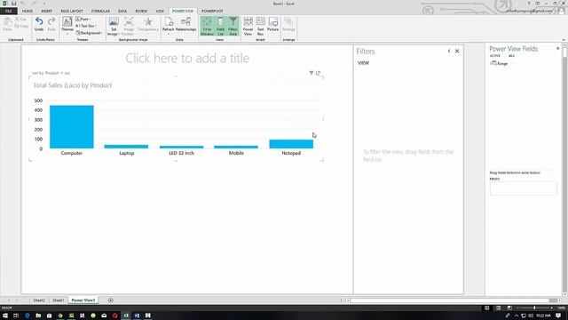Click the 'Total Sales (Lacs) by Product' chart title
The width and height of the screenshot is (568, 320).
[73, 85]
